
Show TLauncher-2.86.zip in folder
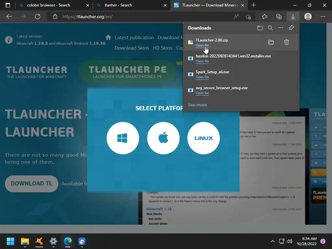[x=271, y=42]
